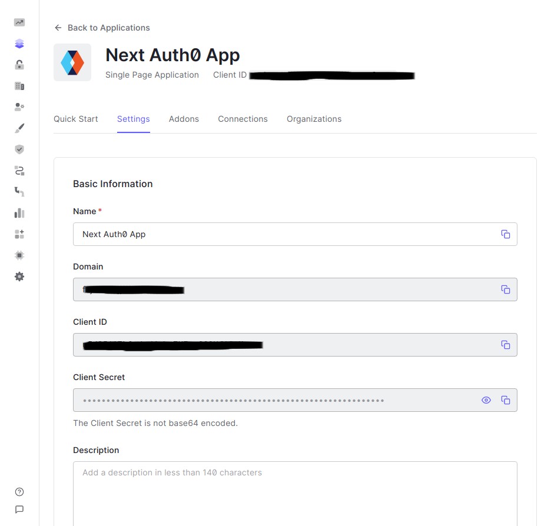This screenshot has height=526, width=551.
Task: Open the Activity trend icon in sidebar
Action: coord(19,22)
